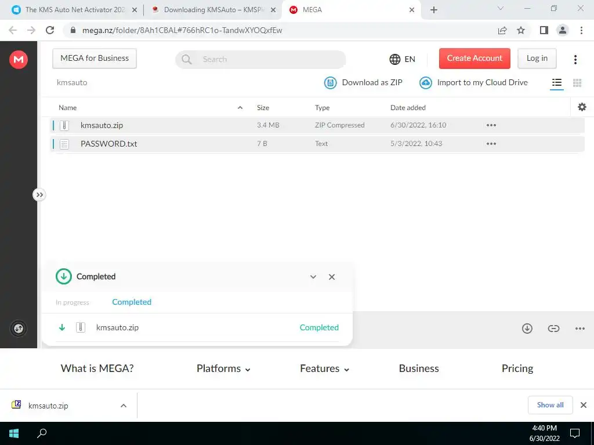Reload the page
Image resolution: width=594 pixels, height=445 pixels.
50,30
